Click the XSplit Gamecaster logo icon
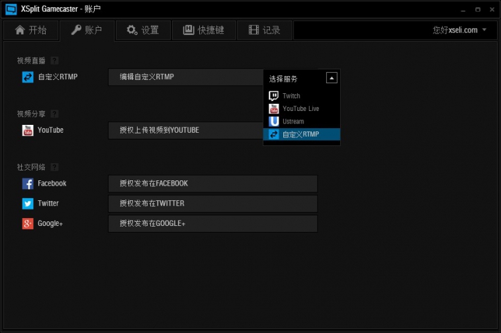 (x=11, y=9)
